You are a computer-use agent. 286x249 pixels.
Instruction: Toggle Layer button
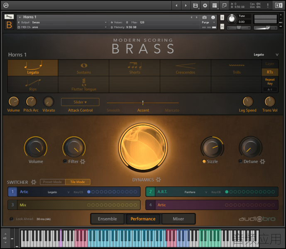(x=270, y=63)
